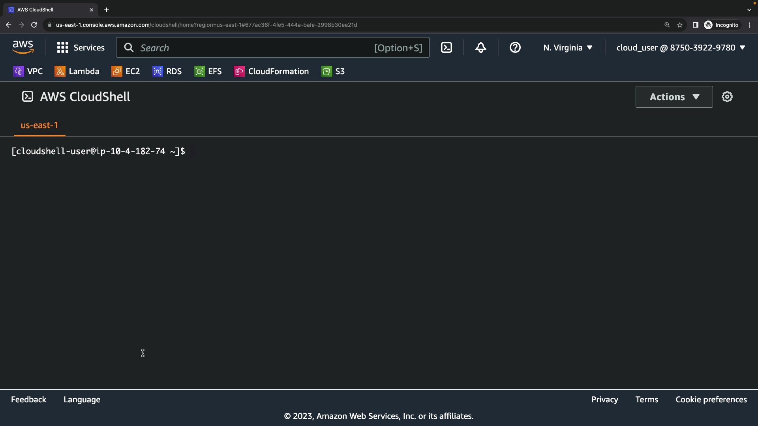Screen dimensions: 758x426
Task: Open the help question mark menu
Action: click(x=515, y=48)
